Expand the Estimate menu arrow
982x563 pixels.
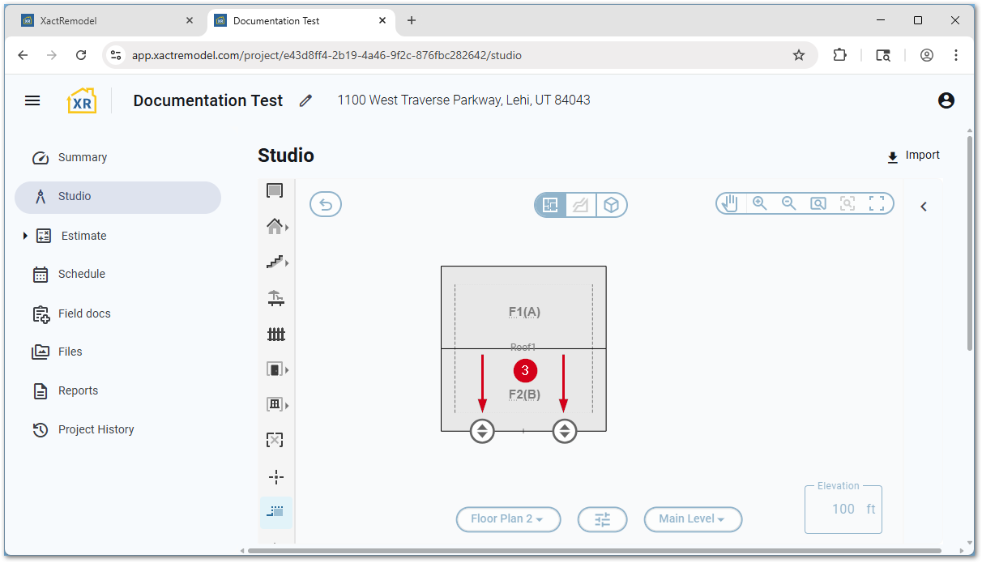[25, 236]
